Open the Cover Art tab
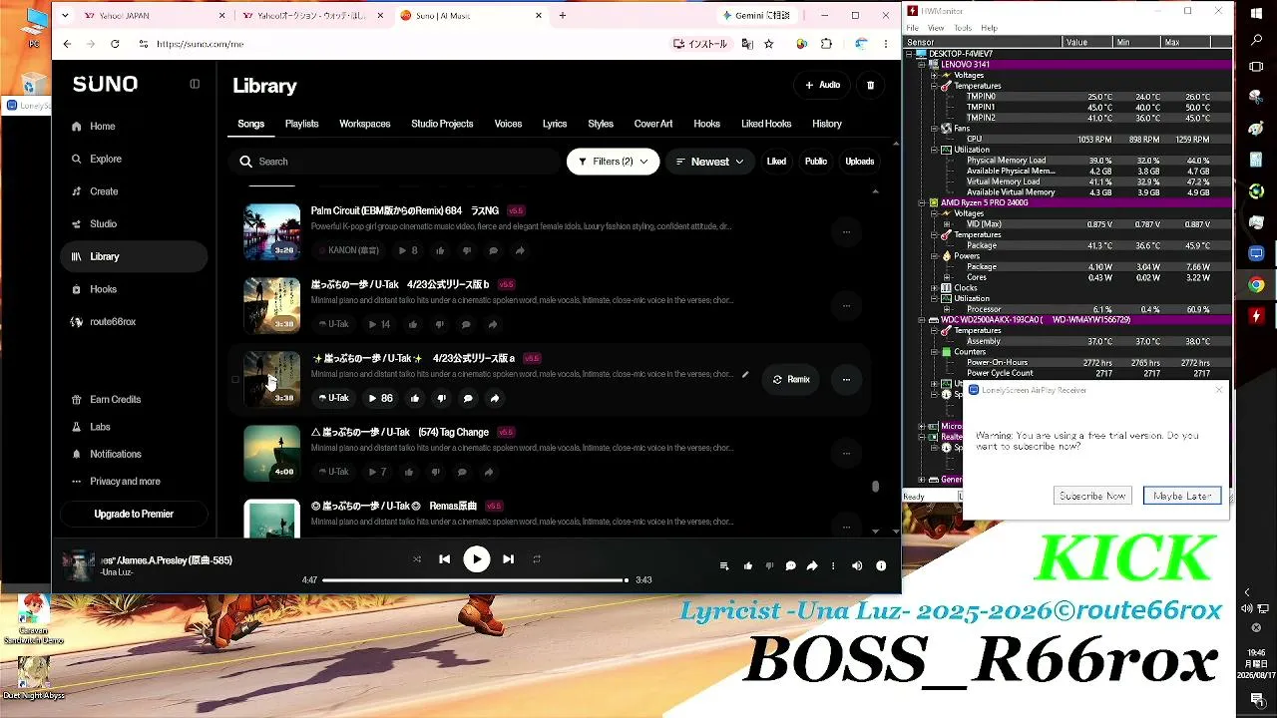Screen dimensions: 1277x718 pyautogui.click(x=653, y=124)
